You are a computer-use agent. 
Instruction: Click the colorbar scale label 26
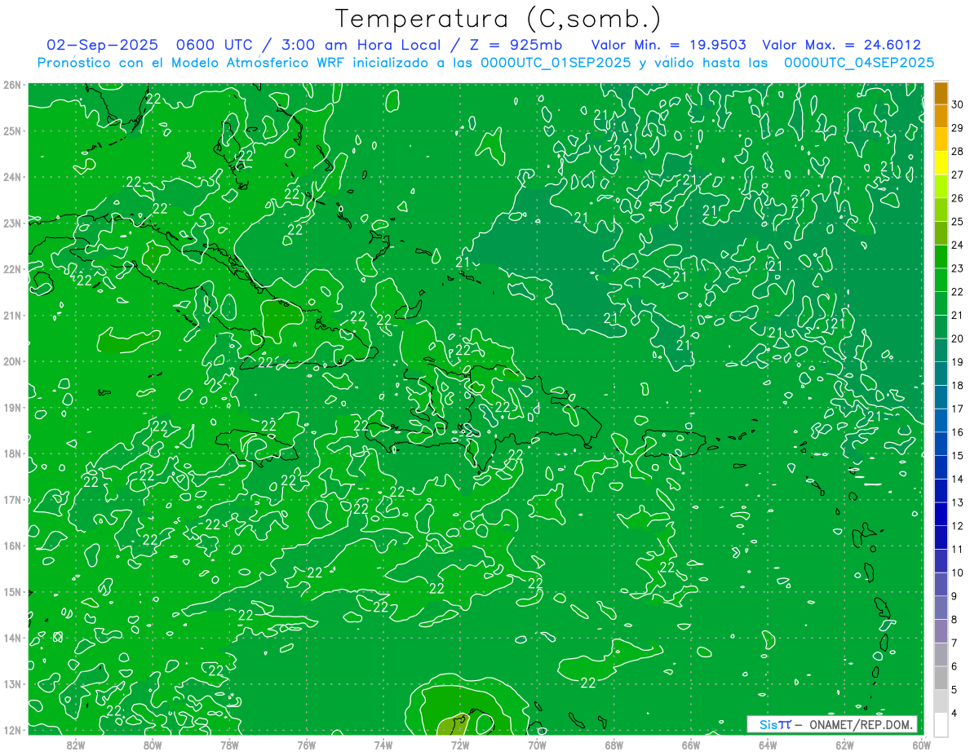pyautogui.click(x=957, y=198)
